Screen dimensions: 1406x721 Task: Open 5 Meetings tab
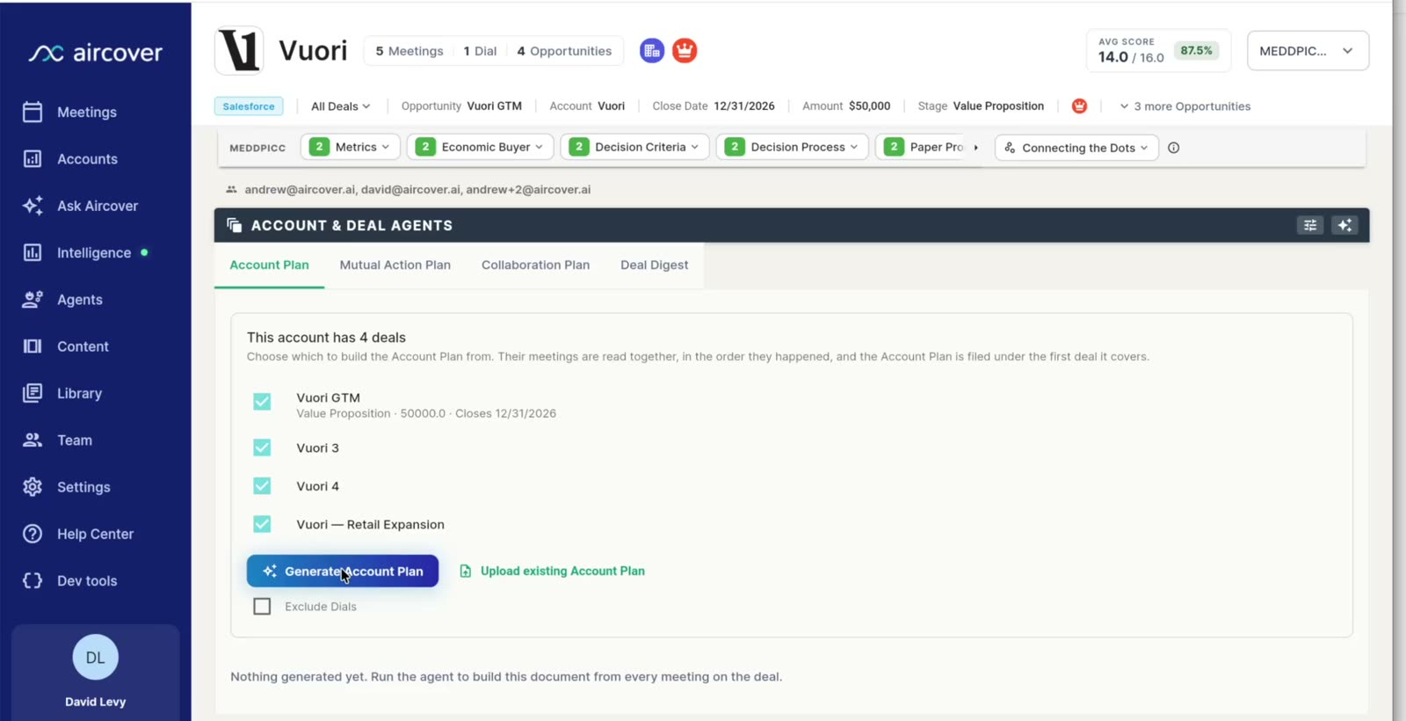point(409,51)
